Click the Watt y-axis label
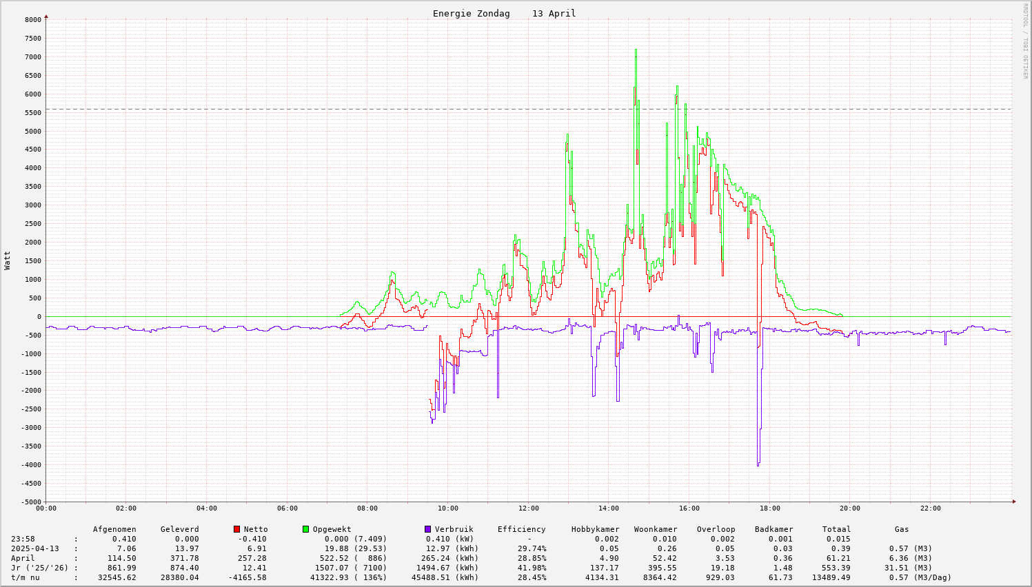This screenshot has width=1032, height=587. 8,260
